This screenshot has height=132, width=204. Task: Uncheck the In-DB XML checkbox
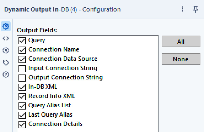[x=22, y=87]
